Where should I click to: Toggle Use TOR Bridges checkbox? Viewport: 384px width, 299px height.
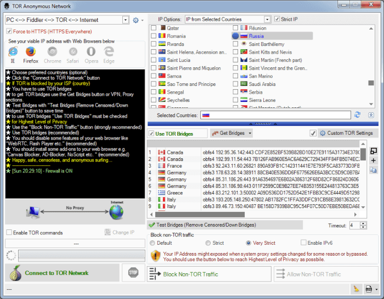tap(151, 134)
